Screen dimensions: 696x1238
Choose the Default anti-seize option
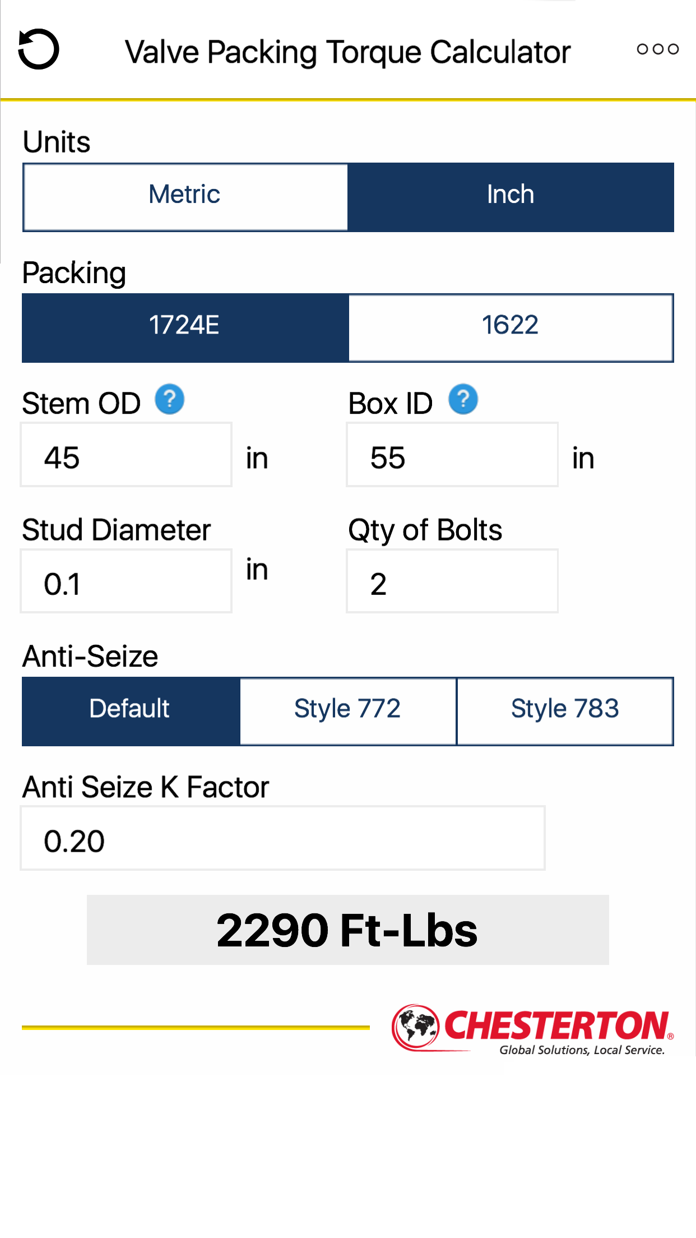129,710
